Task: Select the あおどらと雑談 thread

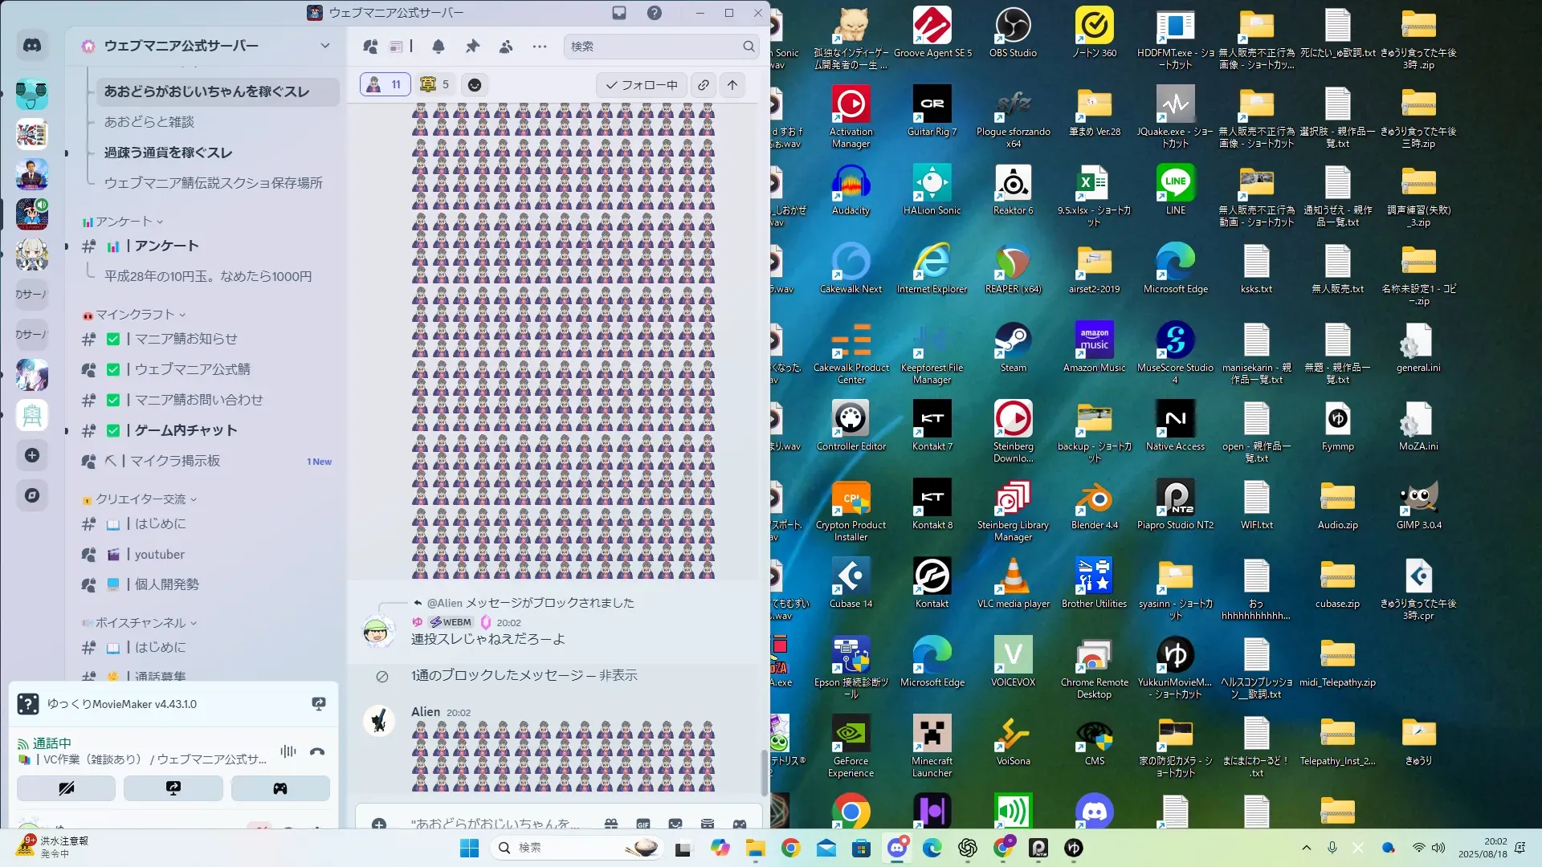Action: [x=149, y=122]
